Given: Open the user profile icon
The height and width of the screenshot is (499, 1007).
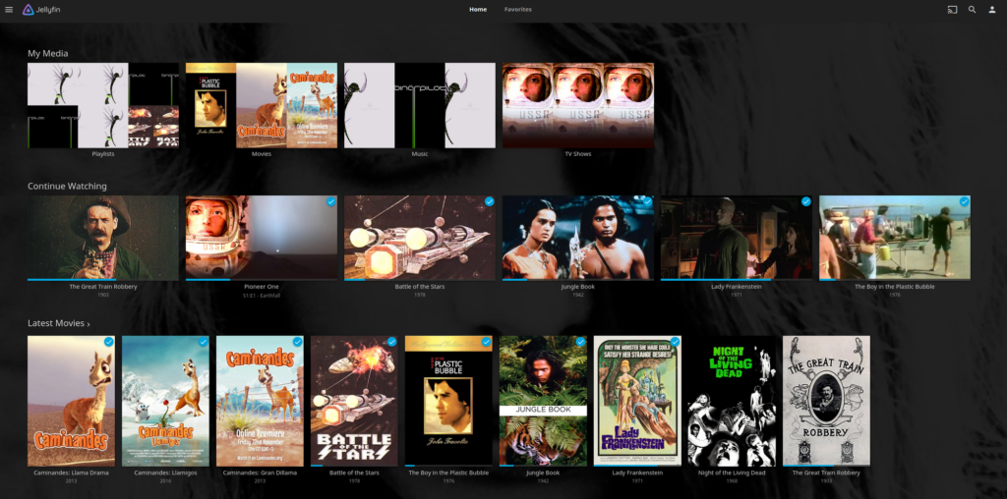Looking at the screenshot, I should (x=992, y=9).
